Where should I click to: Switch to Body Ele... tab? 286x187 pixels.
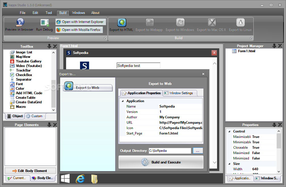[43, 178]
